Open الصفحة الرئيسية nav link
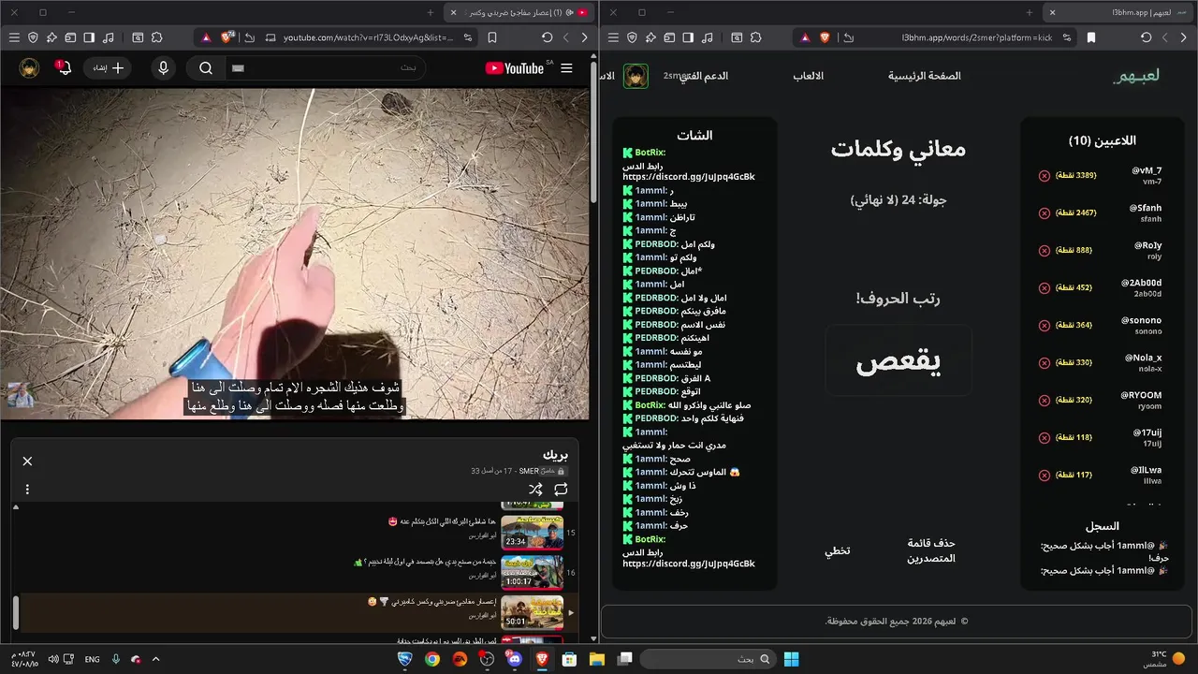This screenshot has width=1198, height=674. (x=924, y=76)
